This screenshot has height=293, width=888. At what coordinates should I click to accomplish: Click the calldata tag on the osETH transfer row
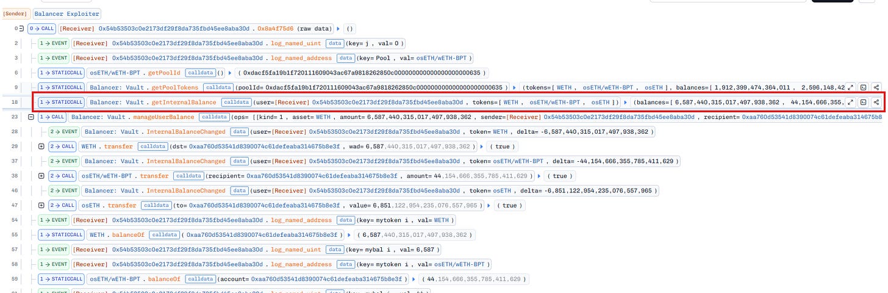155,206
